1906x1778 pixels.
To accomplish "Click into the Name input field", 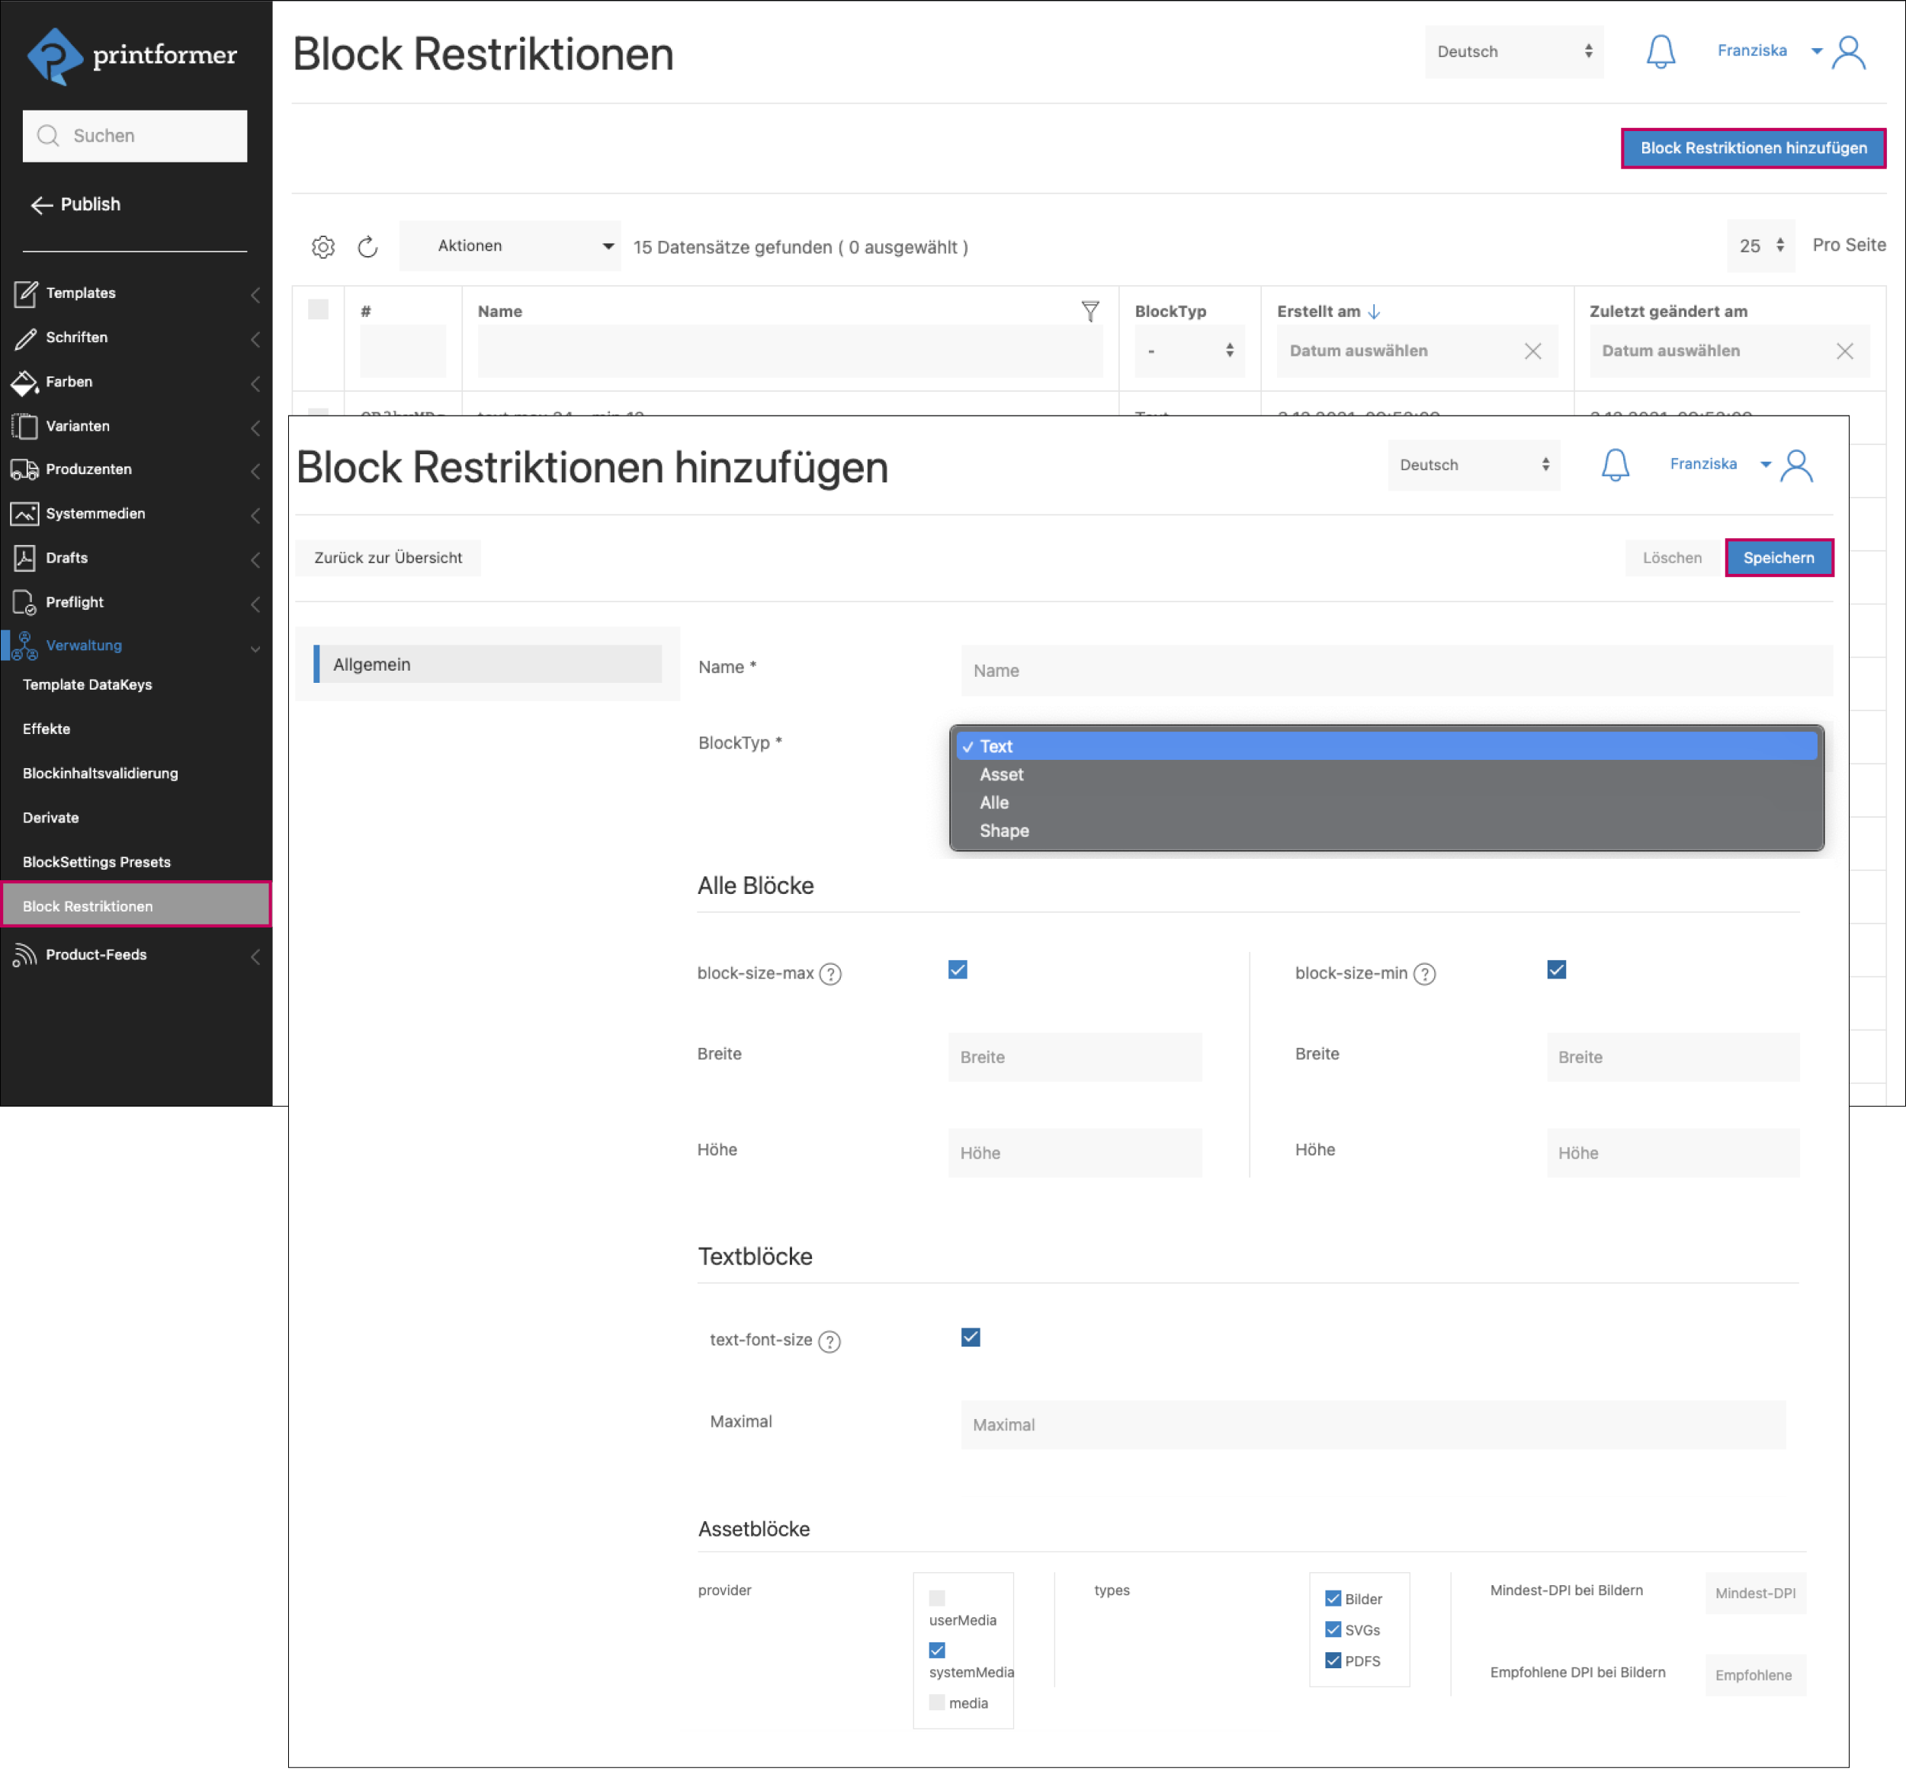I will 1395,671.
